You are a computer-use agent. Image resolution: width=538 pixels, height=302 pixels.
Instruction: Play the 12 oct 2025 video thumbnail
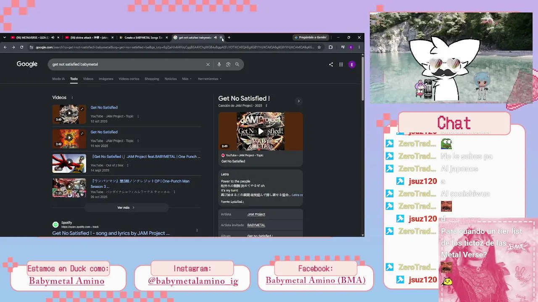[x=69, y=114]
